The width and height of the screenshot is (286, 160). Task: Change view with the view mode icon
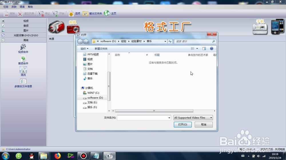coord(192,48)
